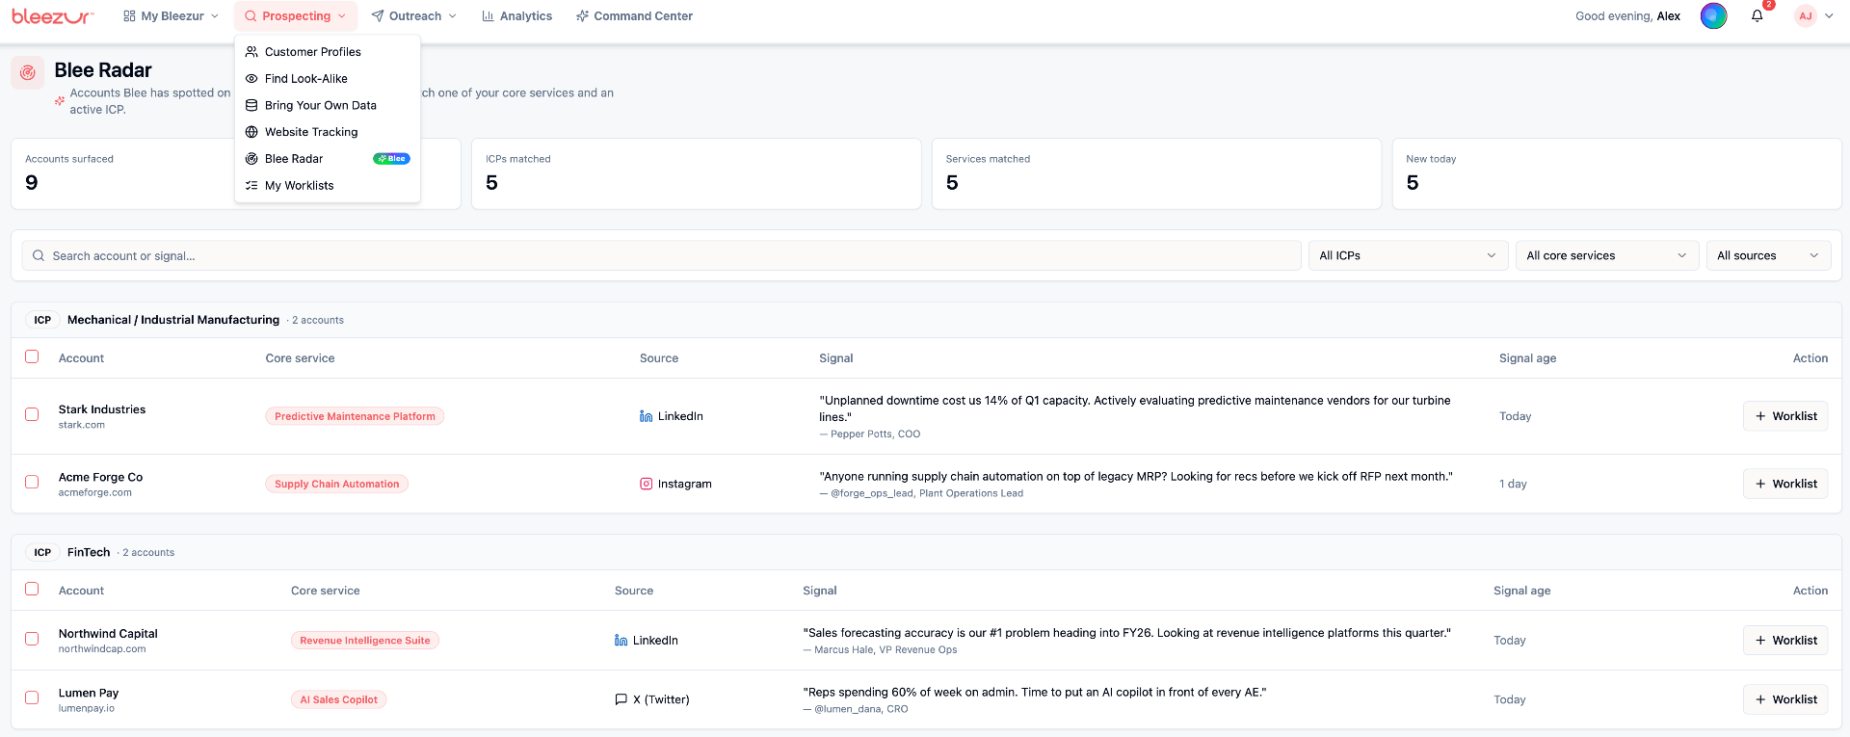Click the Analytics bar chart icon
This screenshot has width=1850, height=737.
[x=489, y=16]
